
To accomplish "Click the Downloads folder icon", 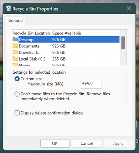I will click(15, 52).
